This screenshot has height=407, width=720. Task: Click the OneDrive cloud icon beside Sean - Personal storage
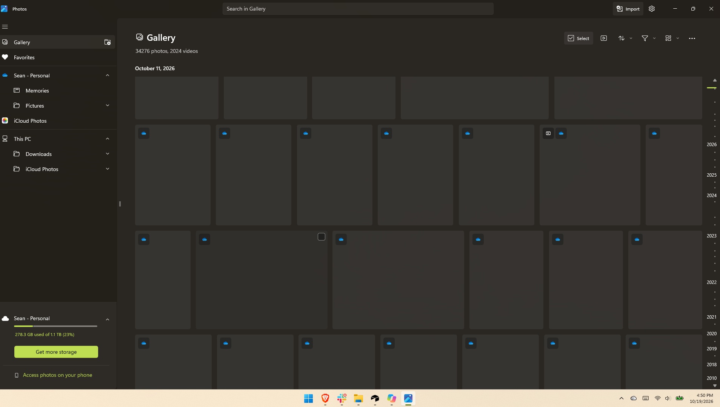click(5, 319)
